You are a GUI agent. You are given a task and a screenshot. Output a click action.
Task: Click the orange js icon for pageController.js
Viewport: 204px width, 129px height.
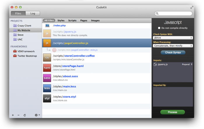(x=47, y=43)
